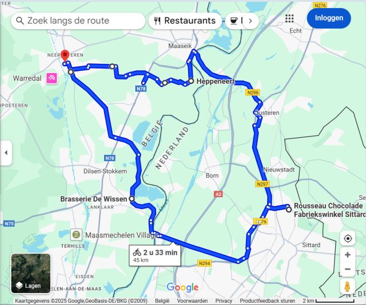Click the Brasserie De Wissen waypoint marker
366x305 pixels.
pos(132,199)
